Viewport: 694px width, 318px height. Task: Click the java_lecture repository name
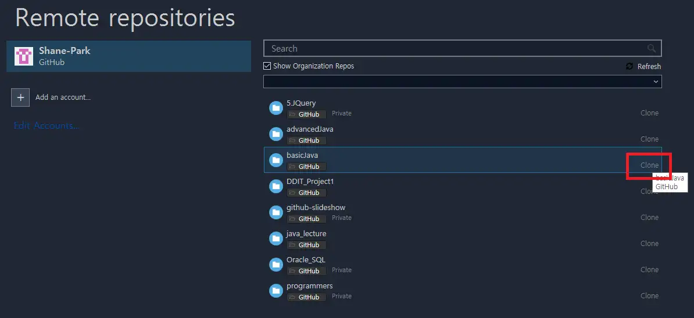pyautogui.click(x=306, y=234)
